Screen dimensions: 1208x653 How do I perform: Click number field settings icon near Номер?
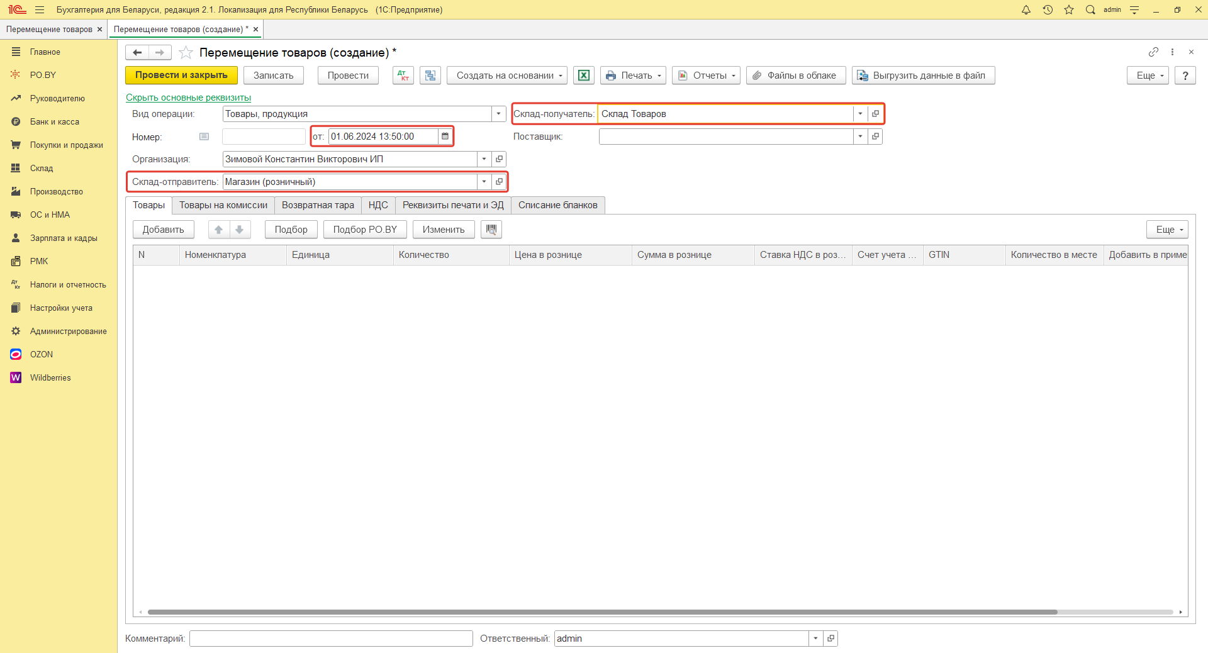204,137
